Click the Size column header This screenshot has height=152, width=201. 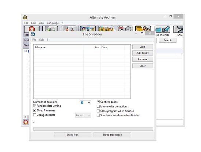pyautogui.click(x=92, y=47)
